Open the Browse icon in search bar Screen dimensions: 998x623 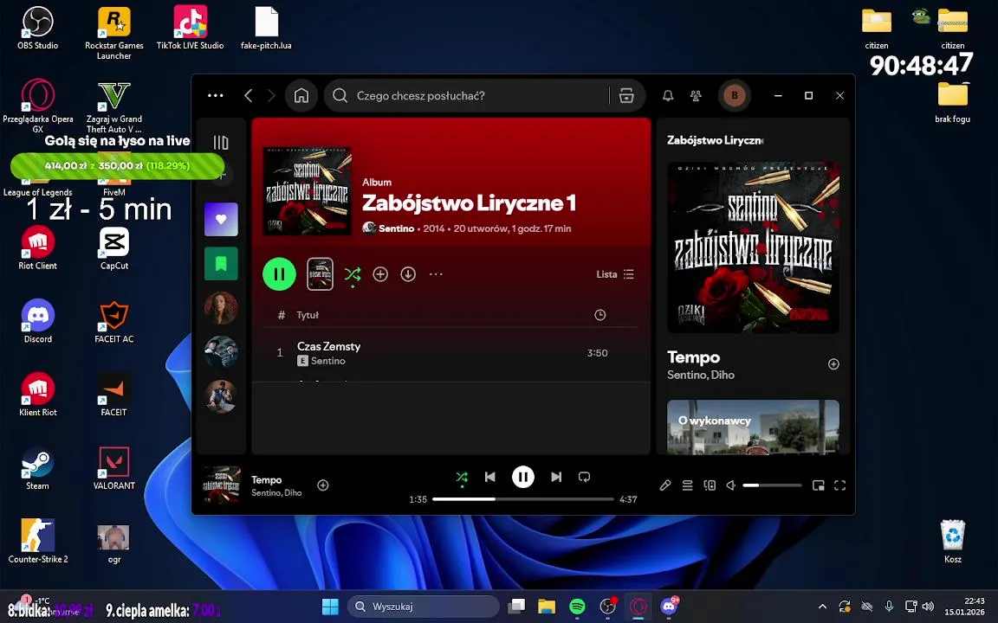point(626,95)
